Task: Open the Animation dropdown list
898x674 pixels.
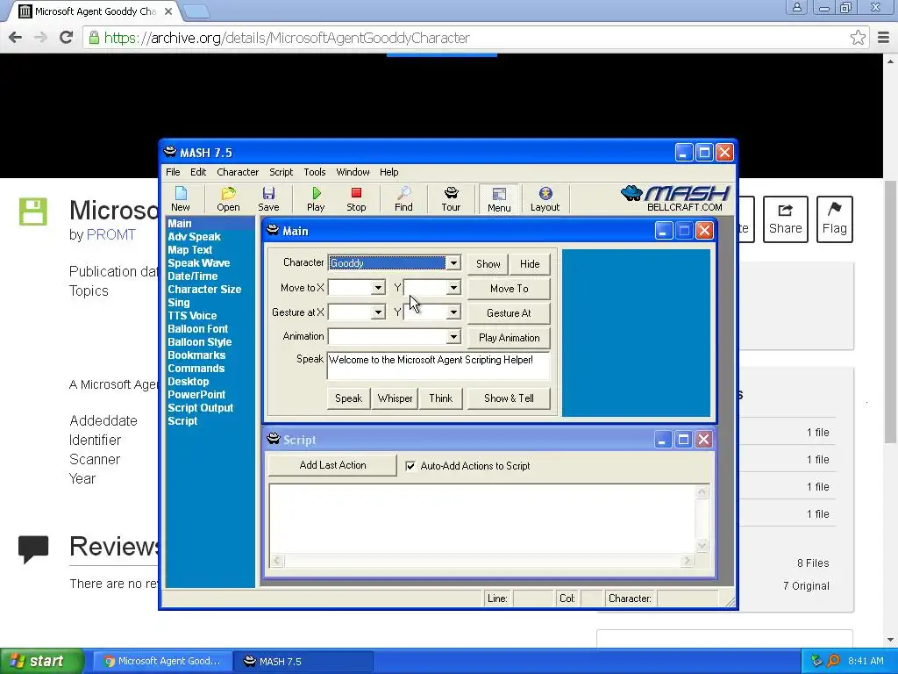Action: [453, 336]
